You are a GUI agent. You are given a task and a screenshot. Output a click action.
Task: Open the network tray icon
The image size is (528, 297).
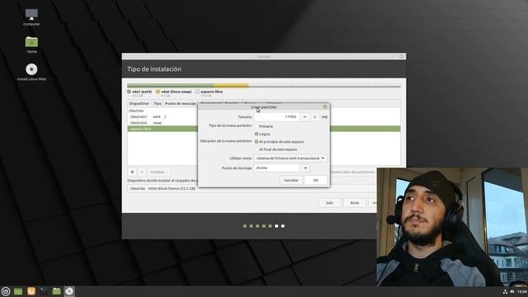coord(505,291)
